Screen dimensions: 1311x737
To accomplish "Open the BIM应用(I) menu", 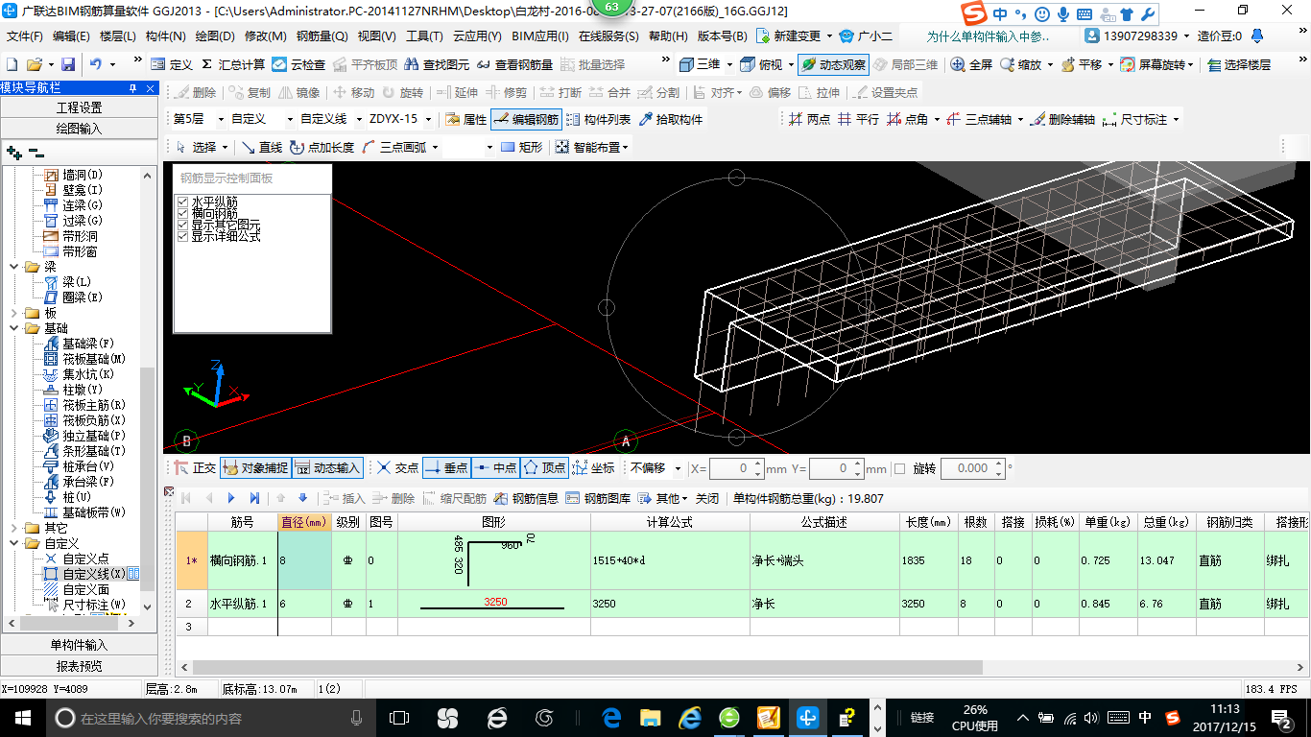I will pos(539,36).
